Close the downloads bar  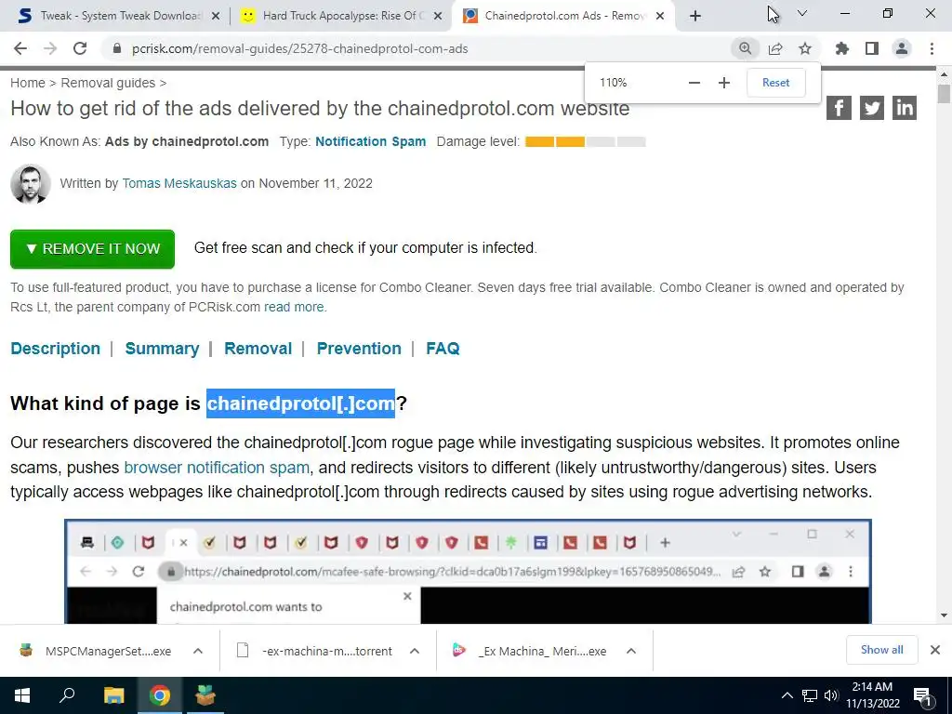tap(935, 650)
